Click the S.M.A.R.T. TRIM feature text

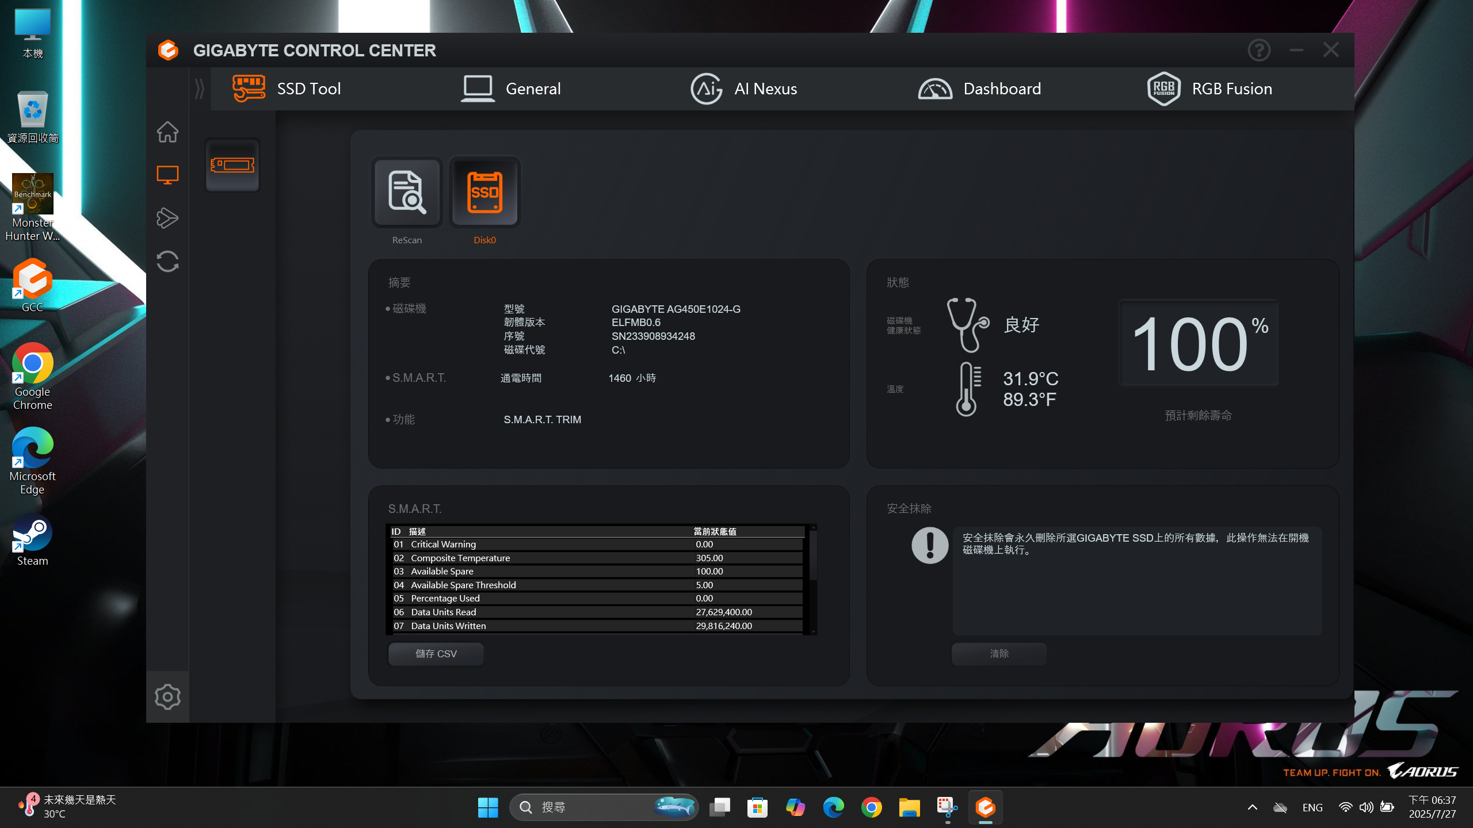point(542,419)
